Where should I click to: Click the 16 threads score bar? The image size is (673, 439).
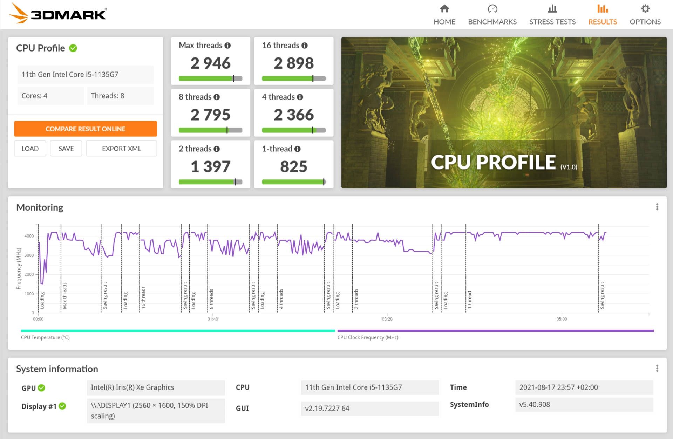(294, 78)
